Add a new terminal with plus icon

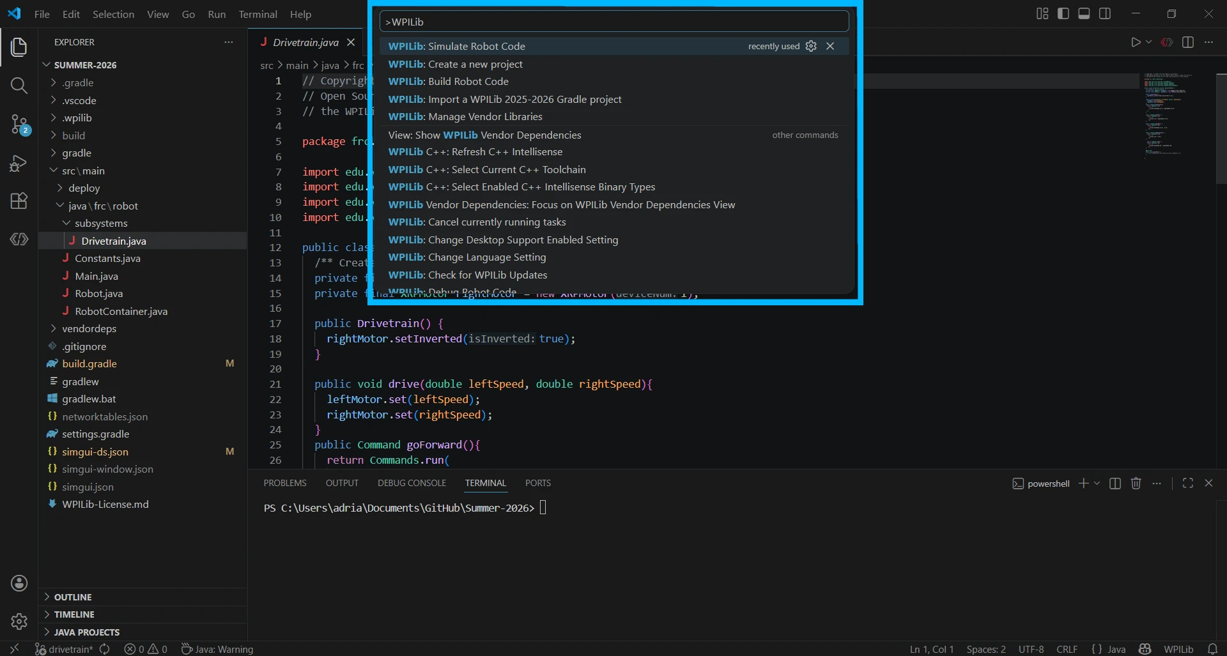click(x=1084, y=484)
